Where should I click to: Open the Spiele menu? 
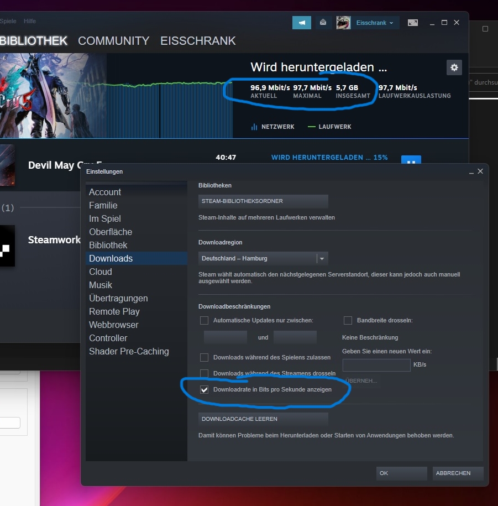pos(8,21)
